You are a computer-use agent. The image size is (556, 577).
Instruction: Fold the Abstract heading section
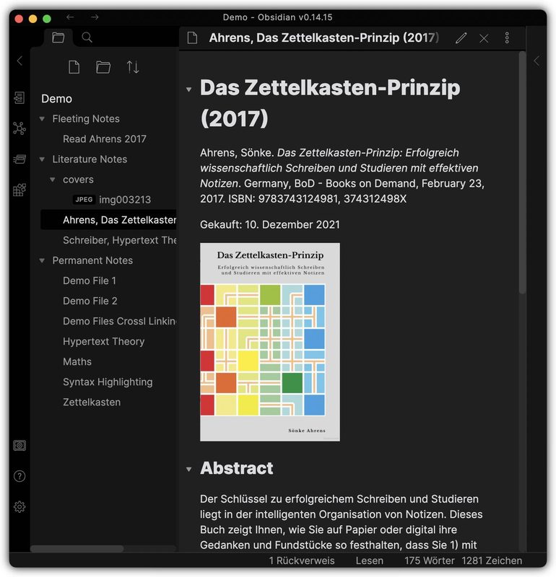pos(189,470)
